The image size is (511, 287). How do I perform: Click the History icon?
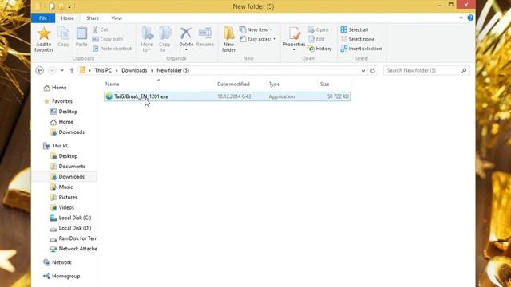click(x=311, y=49)
